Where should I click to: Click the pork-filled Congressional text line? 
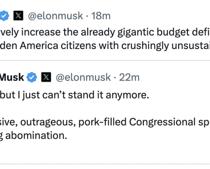(x=105, y=122)
